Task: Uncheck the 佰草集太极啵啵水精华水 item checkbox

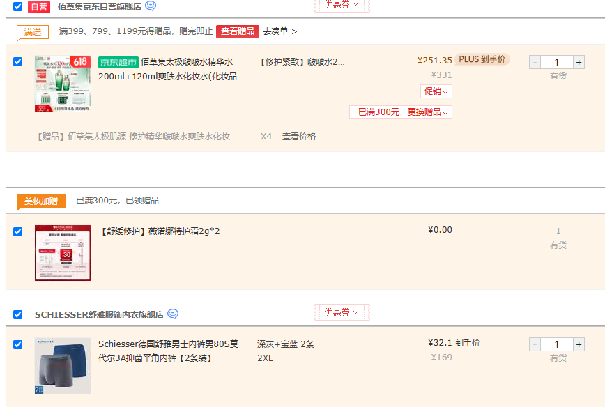Action: point(17,62)
